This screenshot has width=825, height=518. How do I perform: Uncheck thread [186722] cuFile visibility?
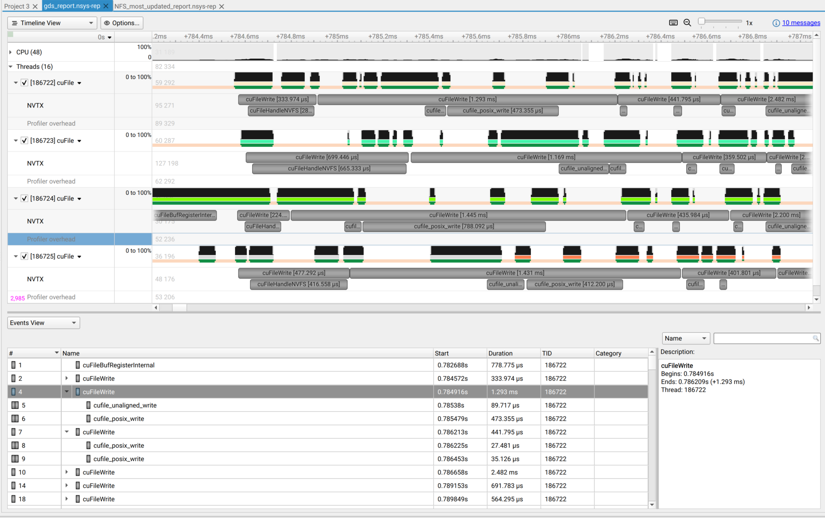24,82
